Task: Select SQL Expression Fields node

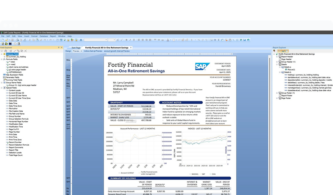Action: [x=14, y=75]
